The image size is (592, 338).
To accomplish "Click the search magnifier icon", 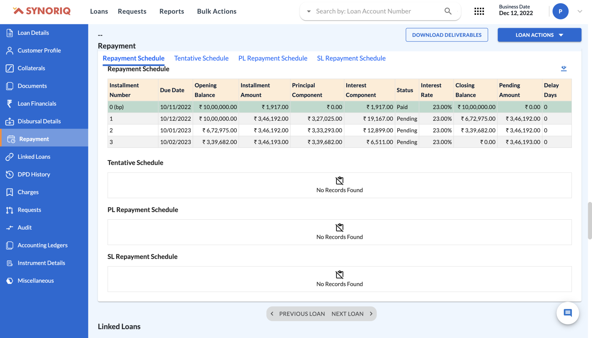I will click(448, 11).
